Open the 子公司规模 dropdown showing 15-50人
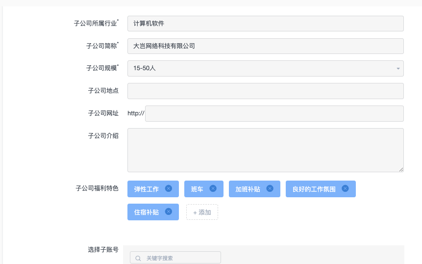 click(x=265, y=68)
